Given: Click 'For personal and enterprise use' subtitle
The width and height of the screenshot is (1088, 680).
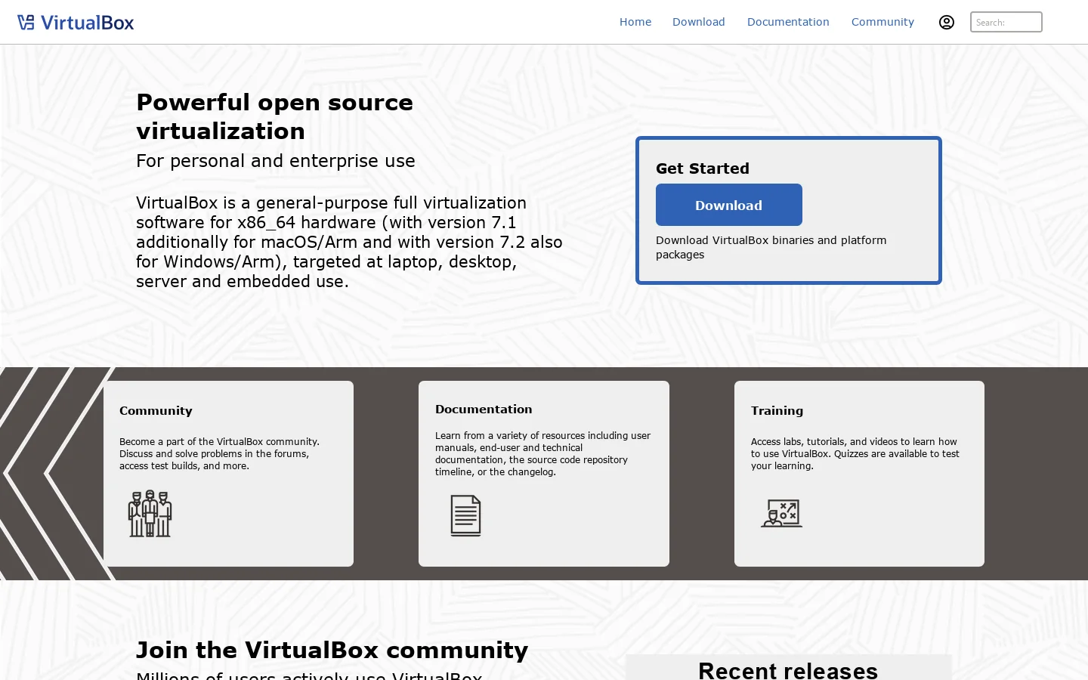Looking at the screenshot, I should pyautogui.click(x=276, y=161).
